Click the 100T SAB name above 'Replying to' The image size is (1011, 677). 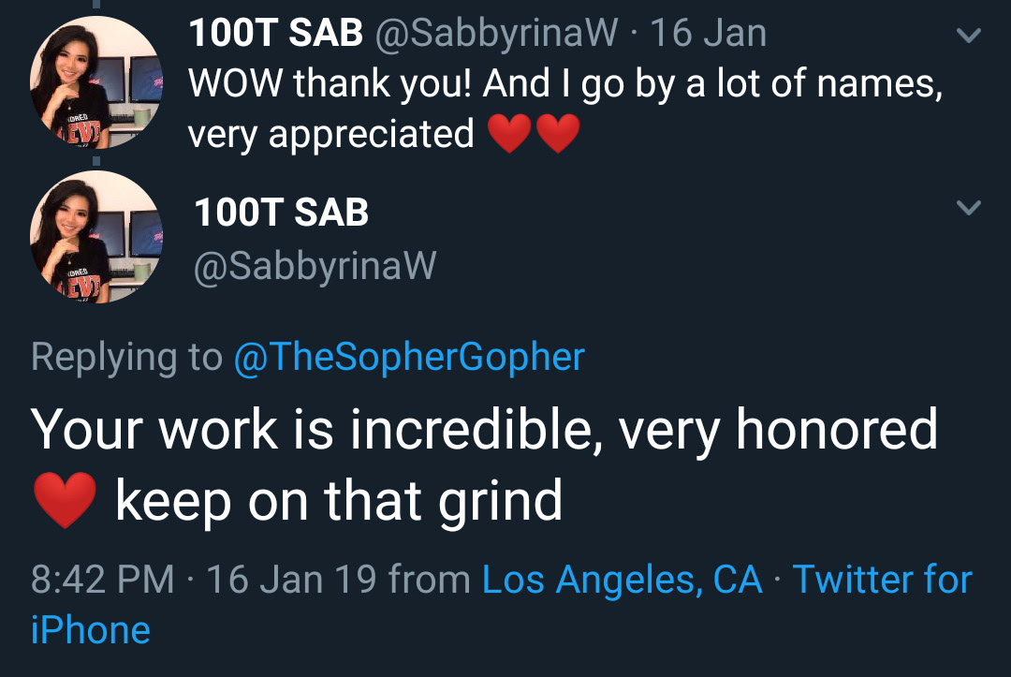click(281, 213)
